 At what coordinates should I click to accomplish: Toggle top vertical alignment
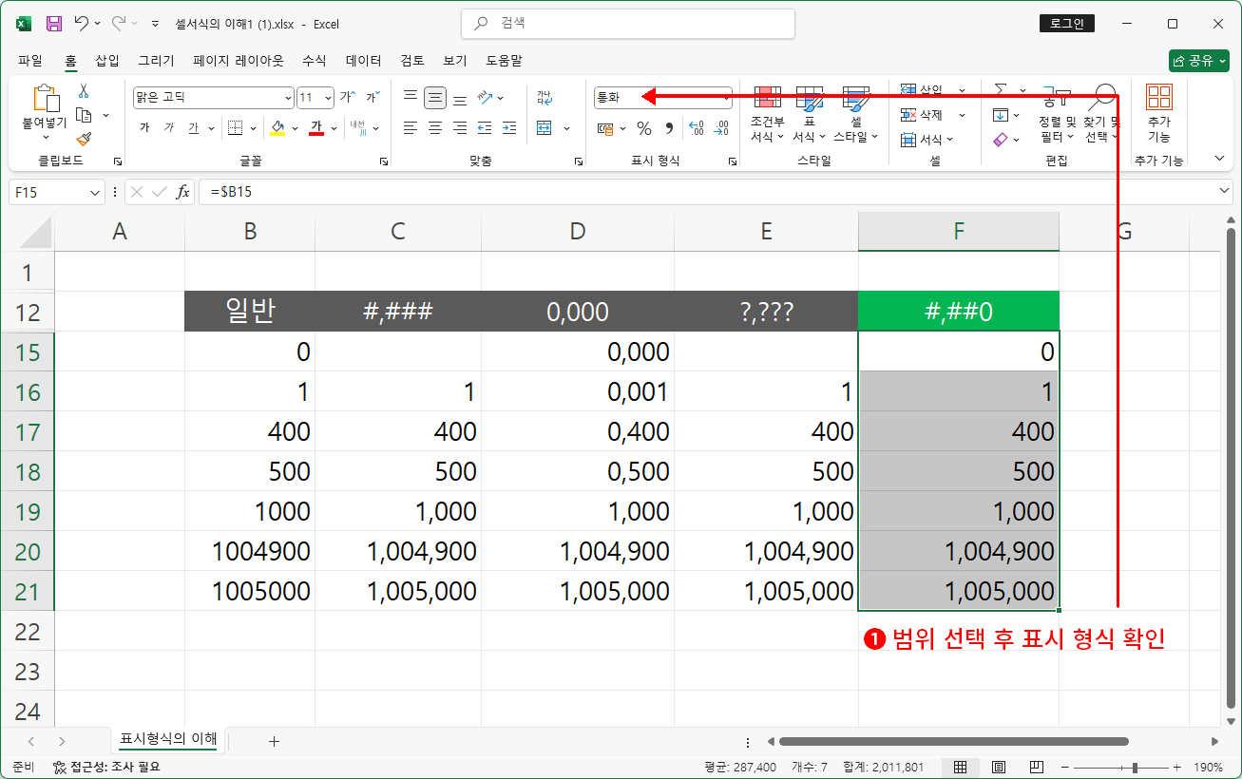[411, 98]
